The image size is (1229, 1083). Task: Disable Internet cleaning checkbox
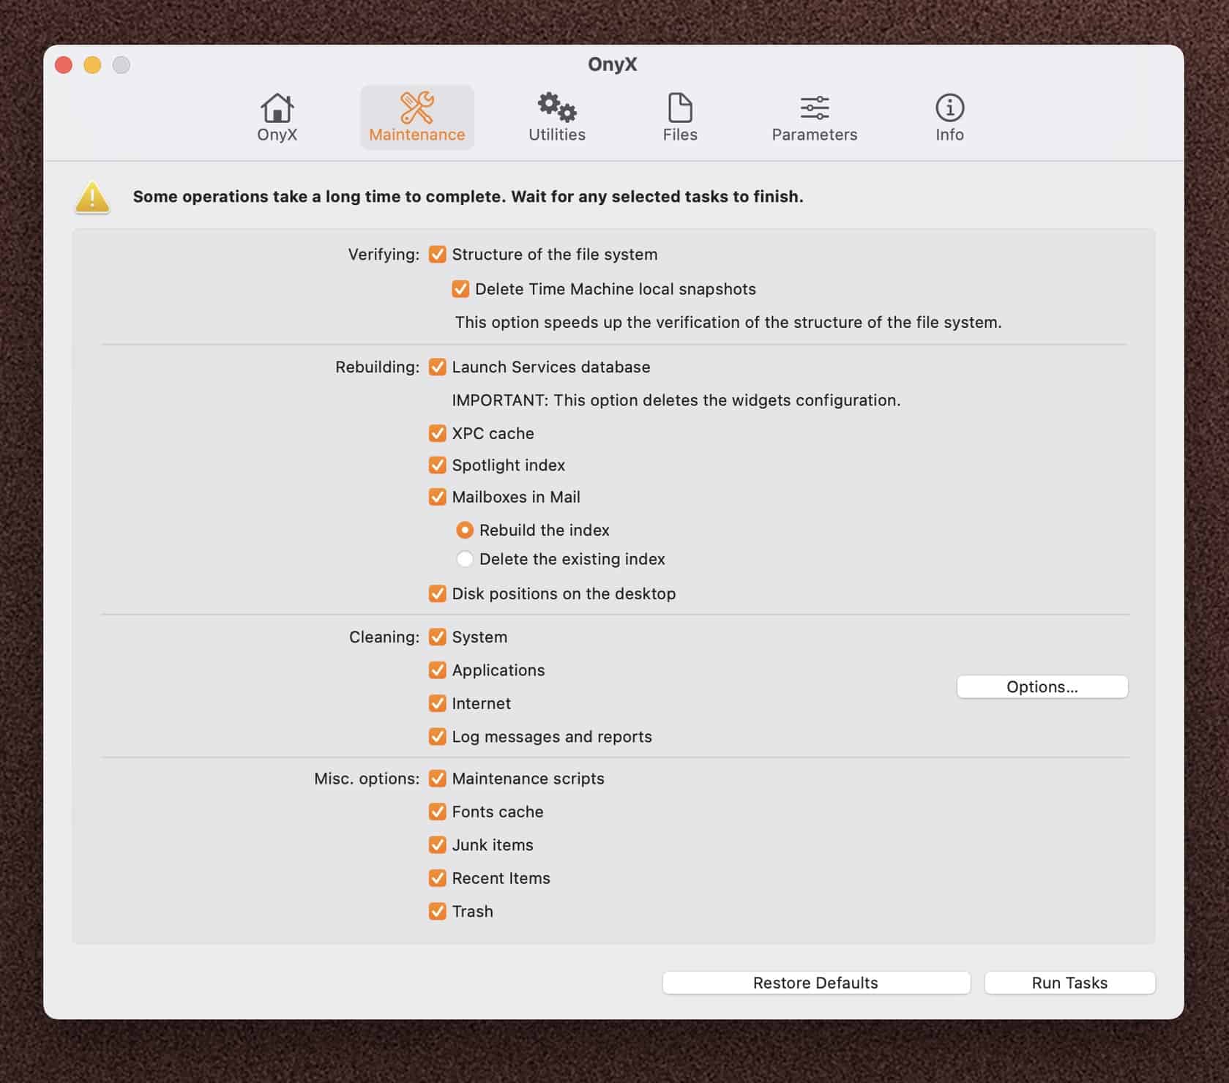tap(438, 703)
